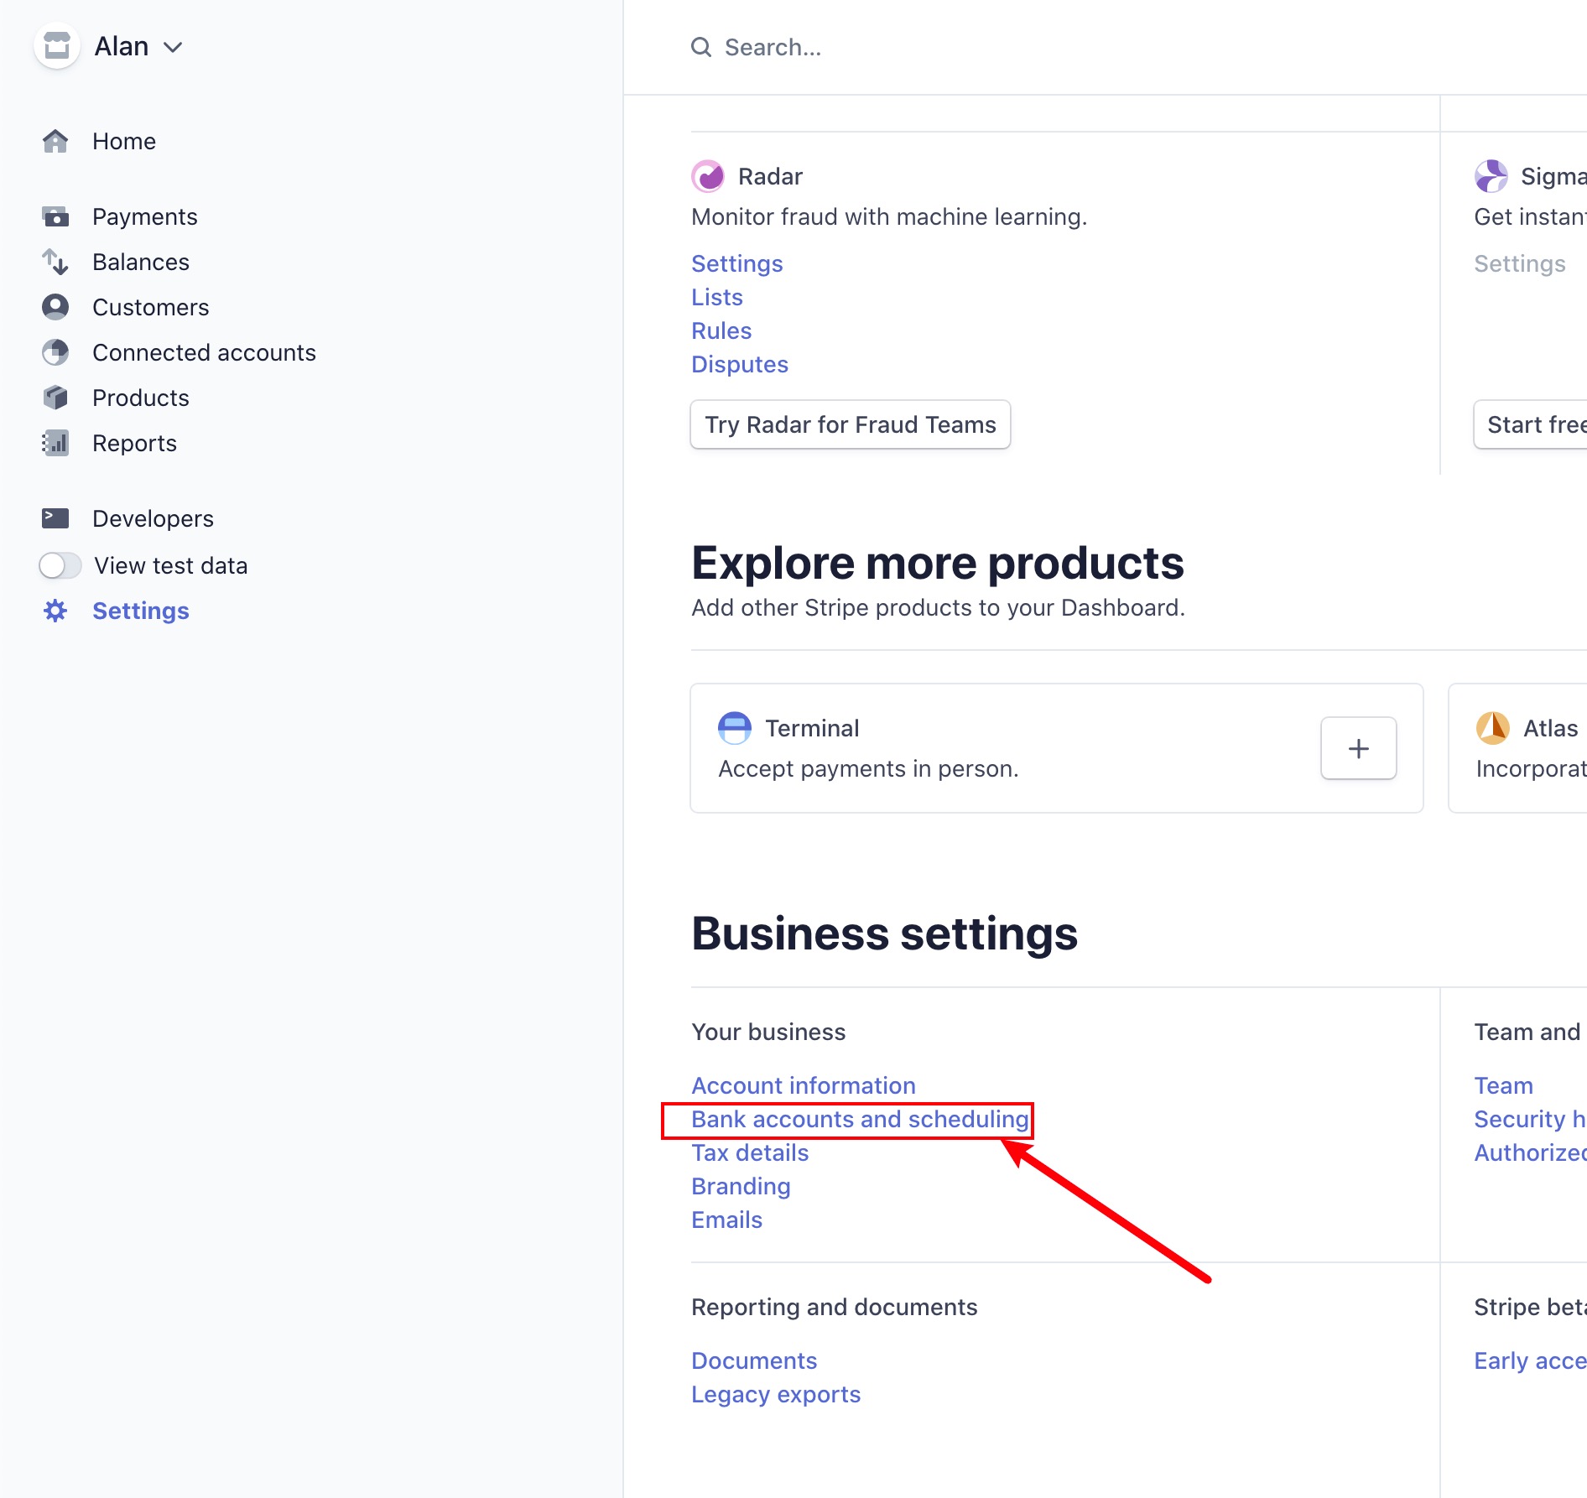Viewport: 1587px width, 1498px height.
Task: Open Account information link
Action: pyautogui.click(x=804, y=1085)
